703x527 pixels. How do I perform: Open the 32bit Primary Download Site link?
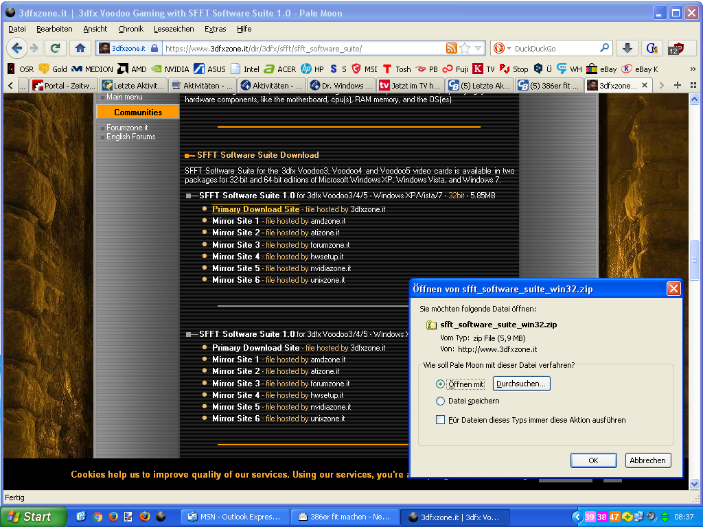(x=255, y=209)
